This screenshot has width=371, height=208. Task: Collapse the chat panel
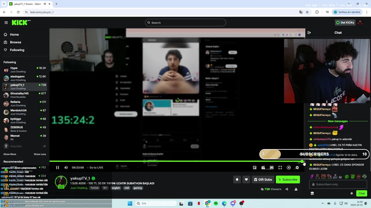point(309,33)
